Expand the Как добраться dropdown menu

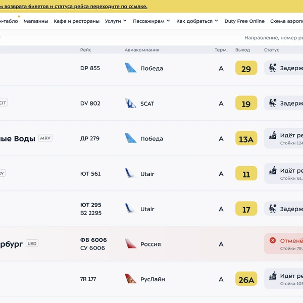pyautogui.click(x=197, y=21)
